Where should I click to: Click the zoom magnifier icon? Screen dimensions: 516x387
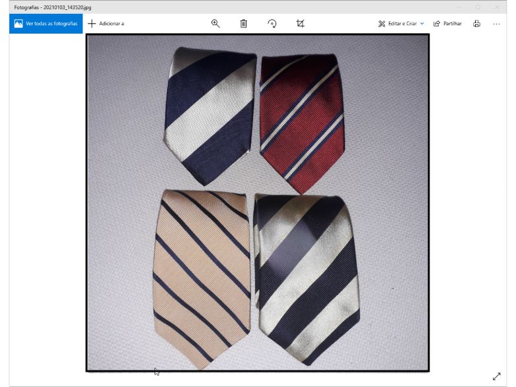point(215,23)
